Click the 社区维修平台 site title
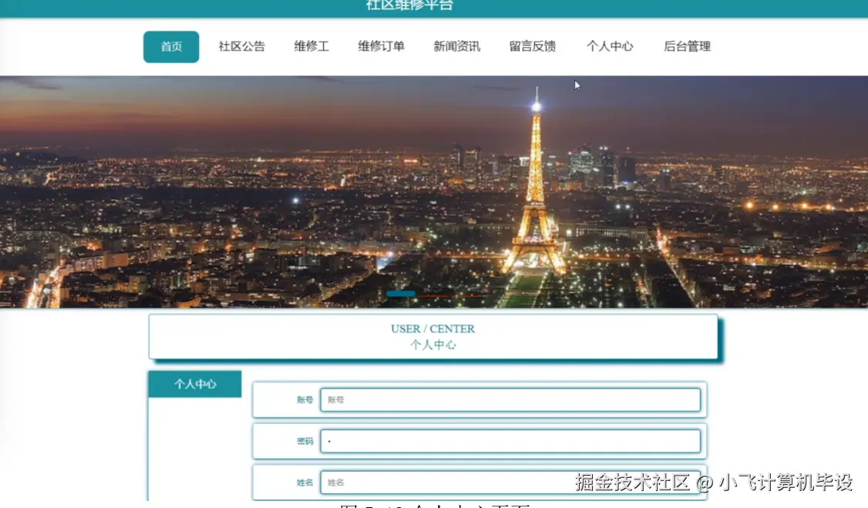This screenshot has height=508, width=868. click(409, 5)
